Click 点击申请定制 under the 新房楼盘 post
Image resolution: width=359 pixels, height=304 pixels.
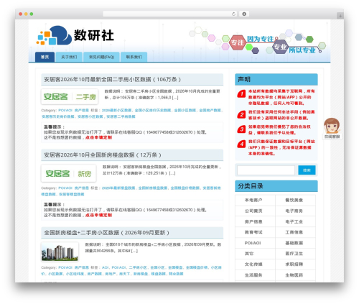click(x=98, y=215)
